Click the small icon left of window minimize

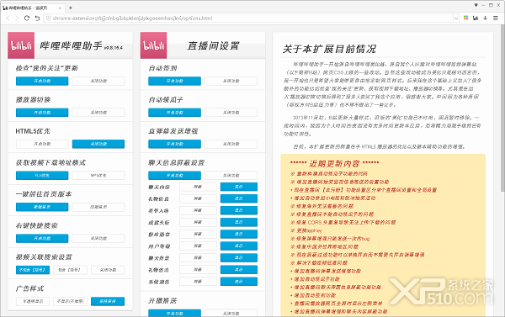[476, 5]
